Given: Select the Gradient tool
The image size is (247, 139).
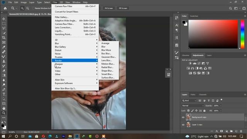Looking at the screenshot, I should [x=3, y=75].
